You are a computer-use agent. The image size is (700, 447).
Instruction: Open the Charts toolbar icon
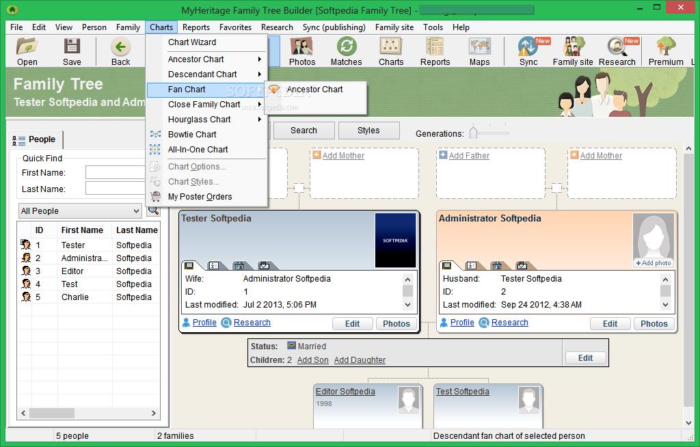click(391, 51)
